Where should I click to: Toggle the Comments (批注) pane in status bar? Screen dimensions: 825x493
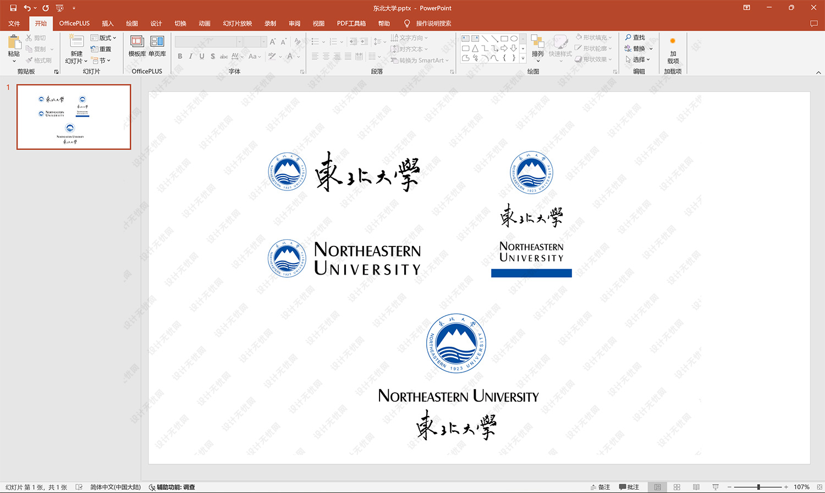point(629,487)
